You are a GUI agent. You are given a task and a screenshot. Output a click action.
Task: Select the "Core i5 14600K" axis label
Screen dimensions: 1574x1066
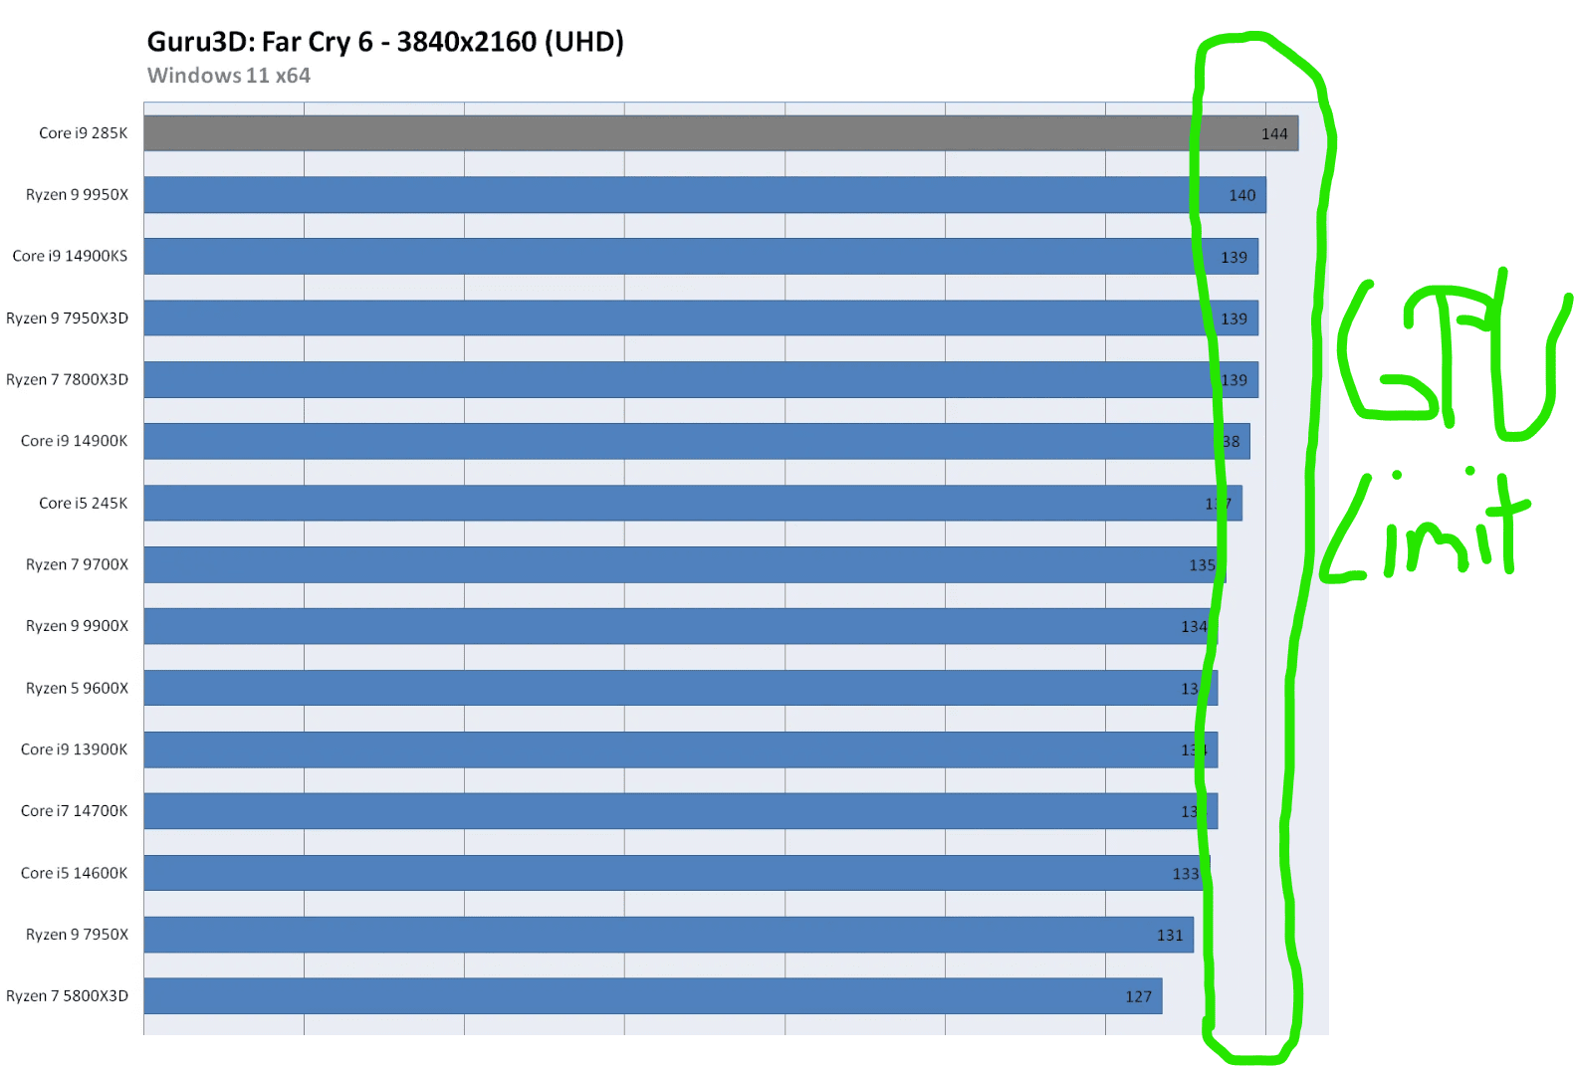[x=75, y=873]
